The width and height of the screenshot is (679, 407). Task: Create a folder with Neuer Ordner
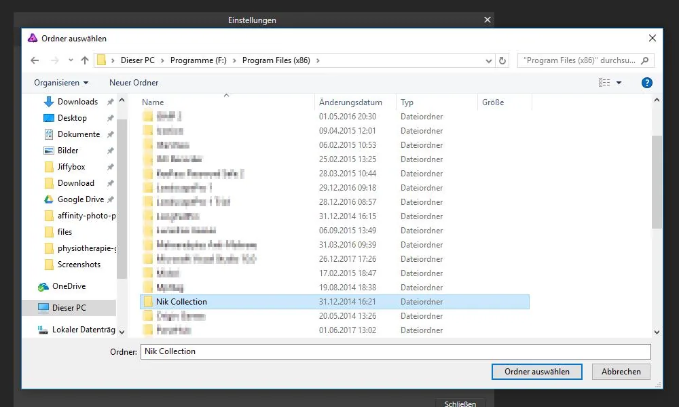(x=134, y=83)
